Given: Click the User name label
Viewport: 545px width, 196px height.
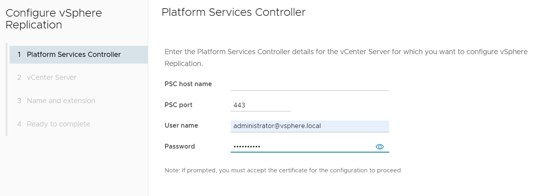Looking at the screenshot, I should (181, 126).
